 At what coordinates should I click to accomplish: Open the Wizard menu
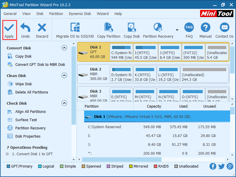103,14
